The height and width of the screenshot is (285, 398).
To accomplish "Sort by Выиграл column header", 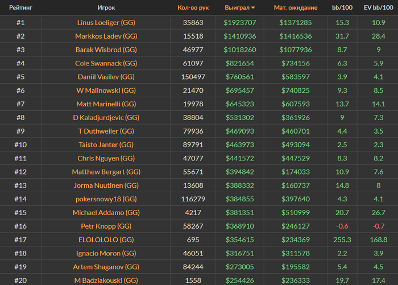I will tap(237, 7).
